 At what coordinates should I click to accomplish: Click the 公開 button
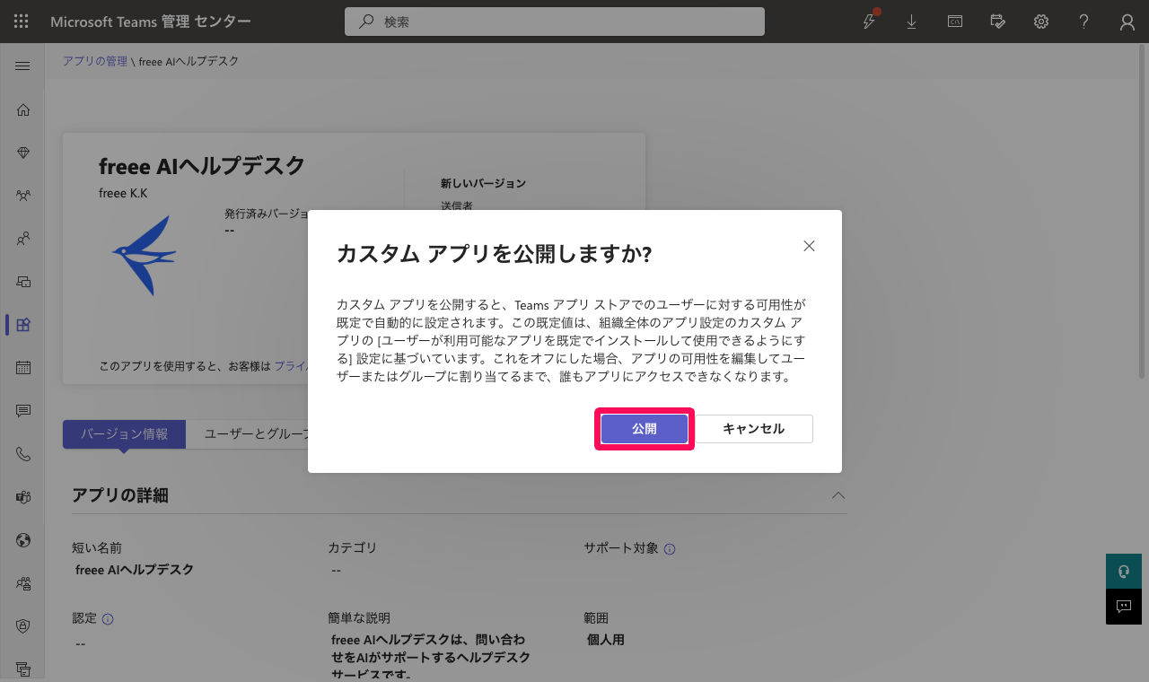[x=645, y=429]
